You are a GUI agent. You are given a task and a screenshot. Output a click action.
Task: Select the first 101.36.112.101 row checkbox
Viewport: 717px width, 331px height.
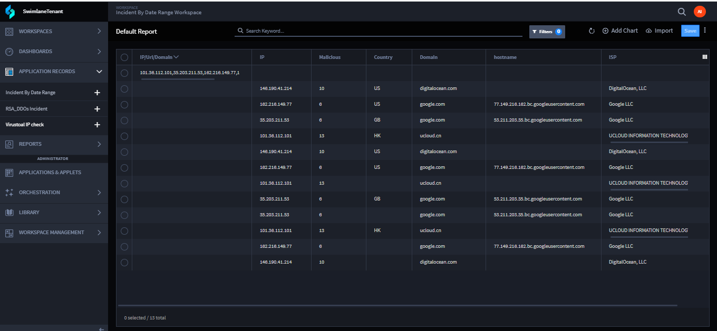tap(124, 136)
